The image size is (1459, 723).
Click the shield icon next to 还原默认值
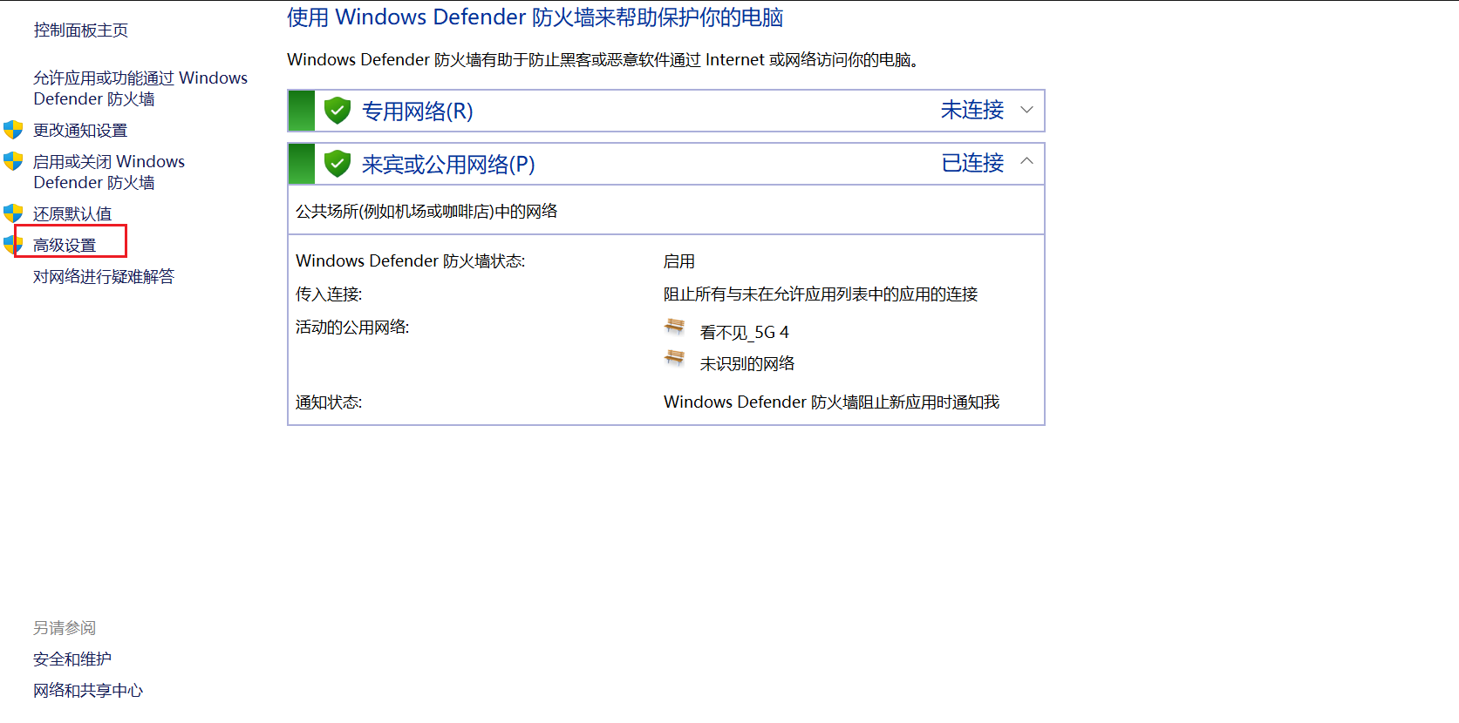coord(13,213)
